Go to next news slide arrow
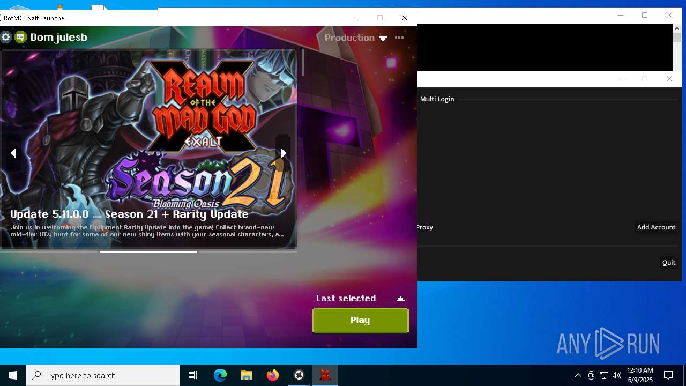 [x=283, y=153]
